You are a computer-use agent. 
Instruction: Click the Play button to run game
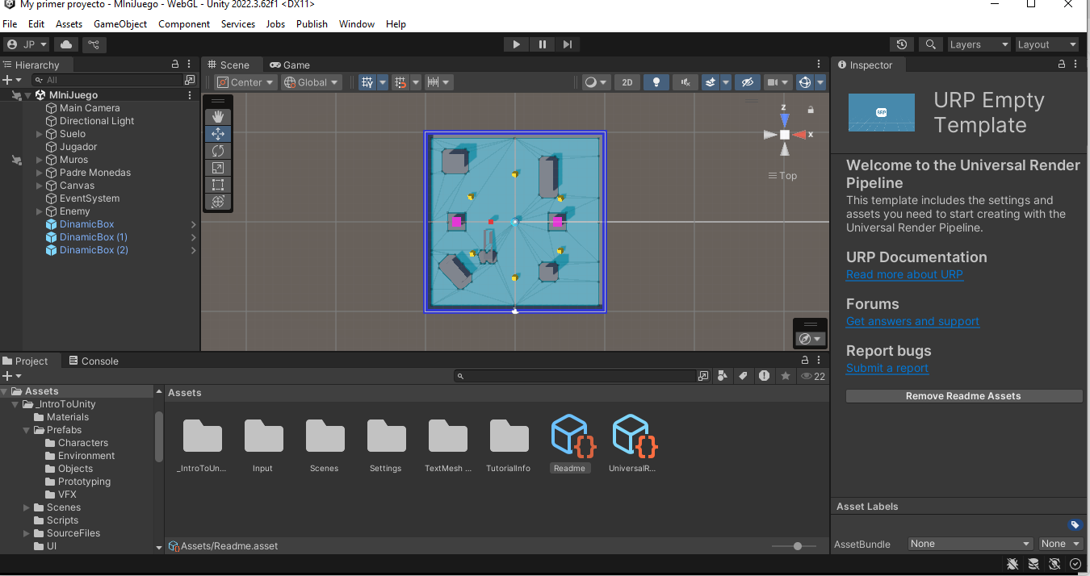(x=516, y=44)
